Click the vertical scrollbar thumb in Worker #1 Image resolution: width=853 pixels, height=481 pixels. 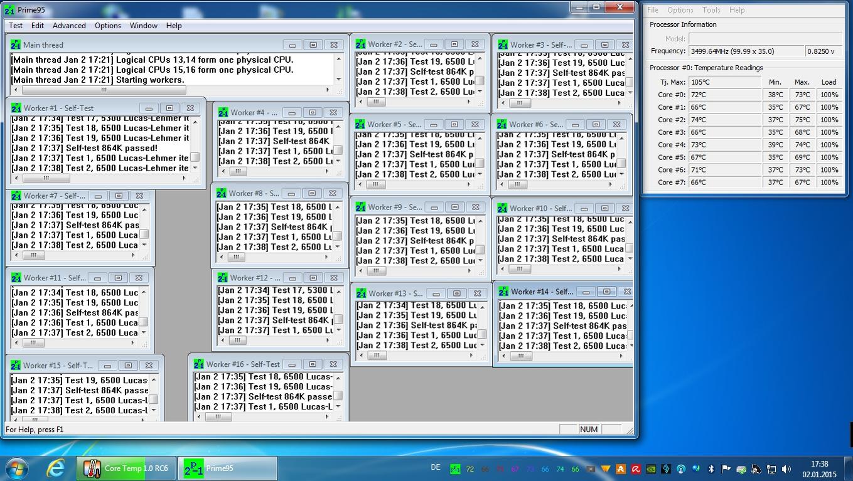tap(195, 157)
